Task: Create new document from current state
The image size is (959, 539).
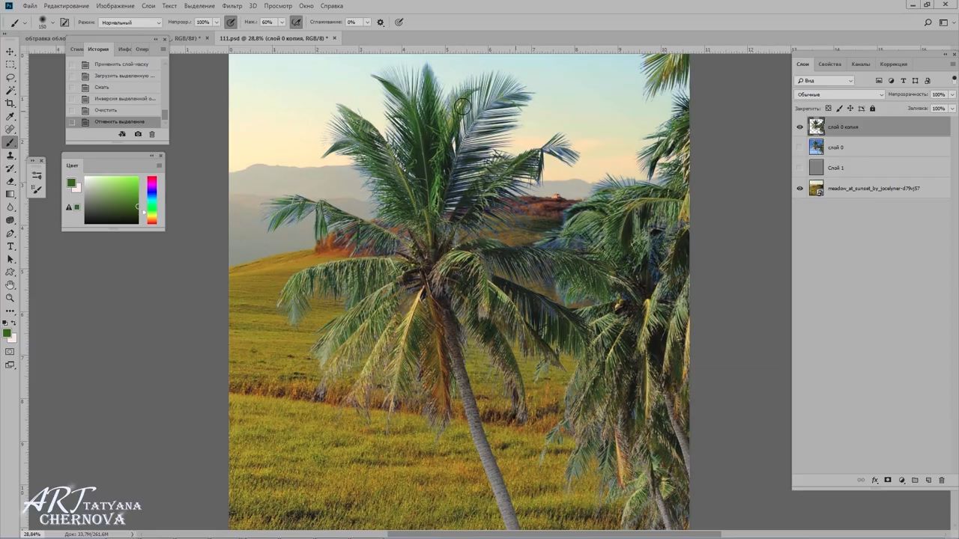Action: pyautogui.click(x=122, y=134)
